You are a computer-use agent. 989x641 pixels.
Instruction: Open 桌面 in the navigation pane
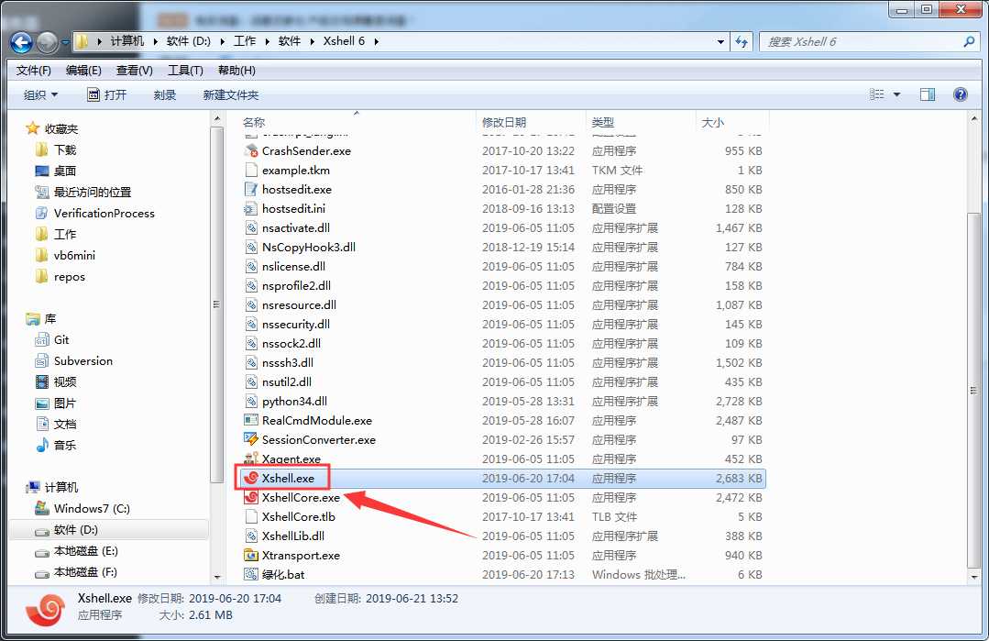click(x=65, y=171)
